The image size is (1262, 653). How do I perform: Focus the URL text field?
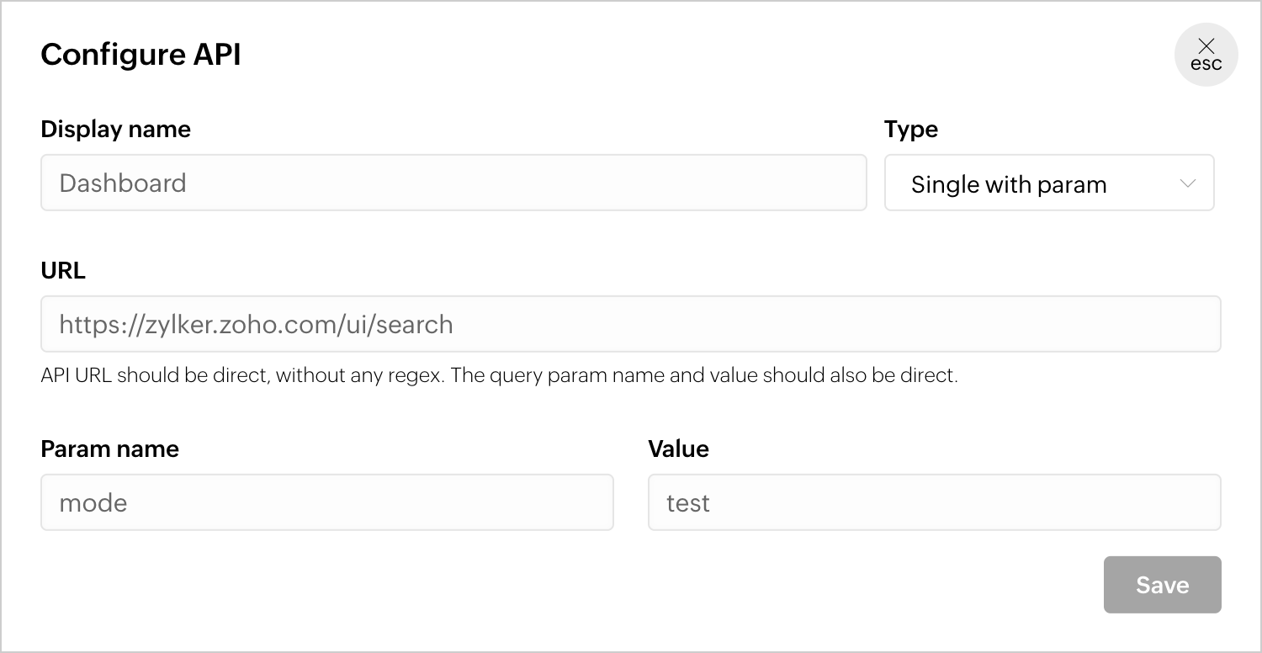coord(631,324)
